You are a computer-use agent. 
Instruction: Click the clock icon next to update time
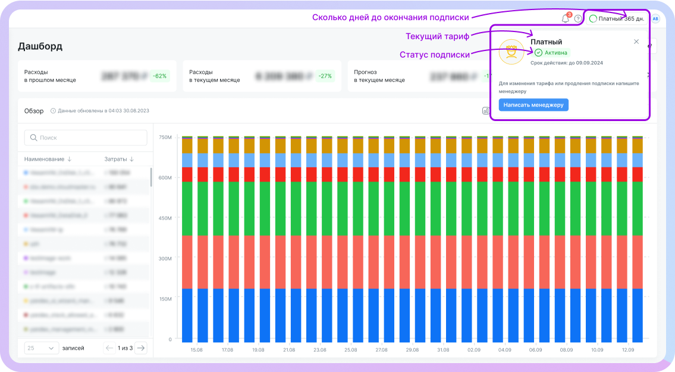click(53, 111)
